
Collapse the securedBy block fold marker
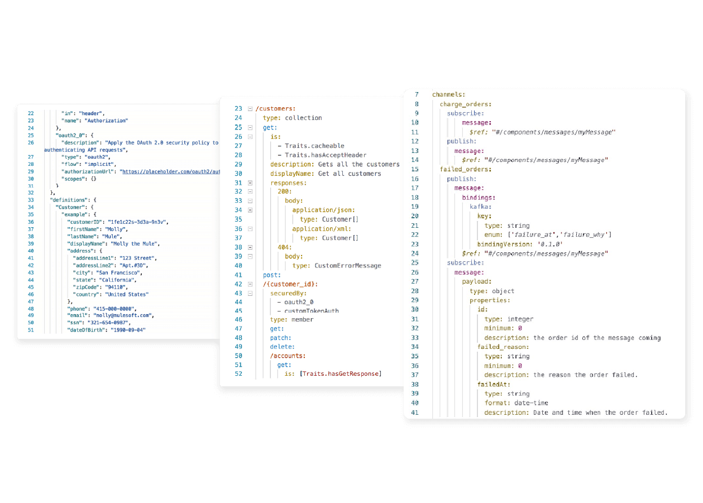click(x=250, y=293)
